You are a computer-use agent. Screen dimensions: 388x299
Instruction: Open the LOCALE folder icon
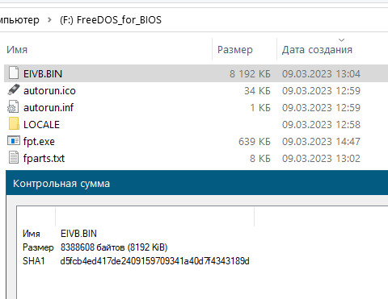[x=14, y=124]
